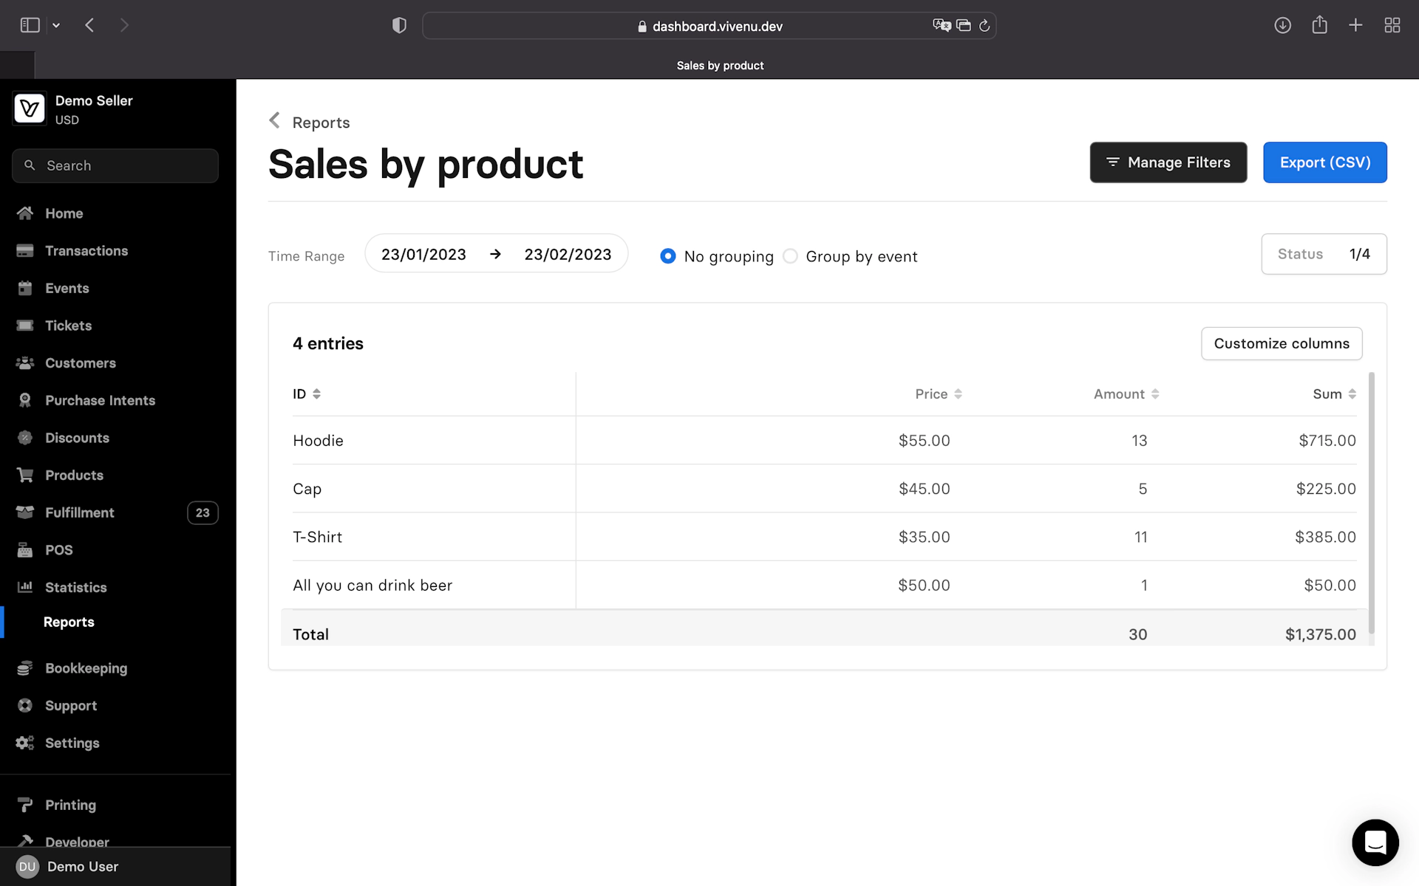1419x886 pixels.
Task: Click the sidebar Search field
Action: [x=115, y=166]
